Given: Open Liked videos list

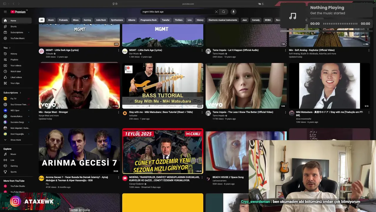Looking at the screenshot, I should point(17,77).
